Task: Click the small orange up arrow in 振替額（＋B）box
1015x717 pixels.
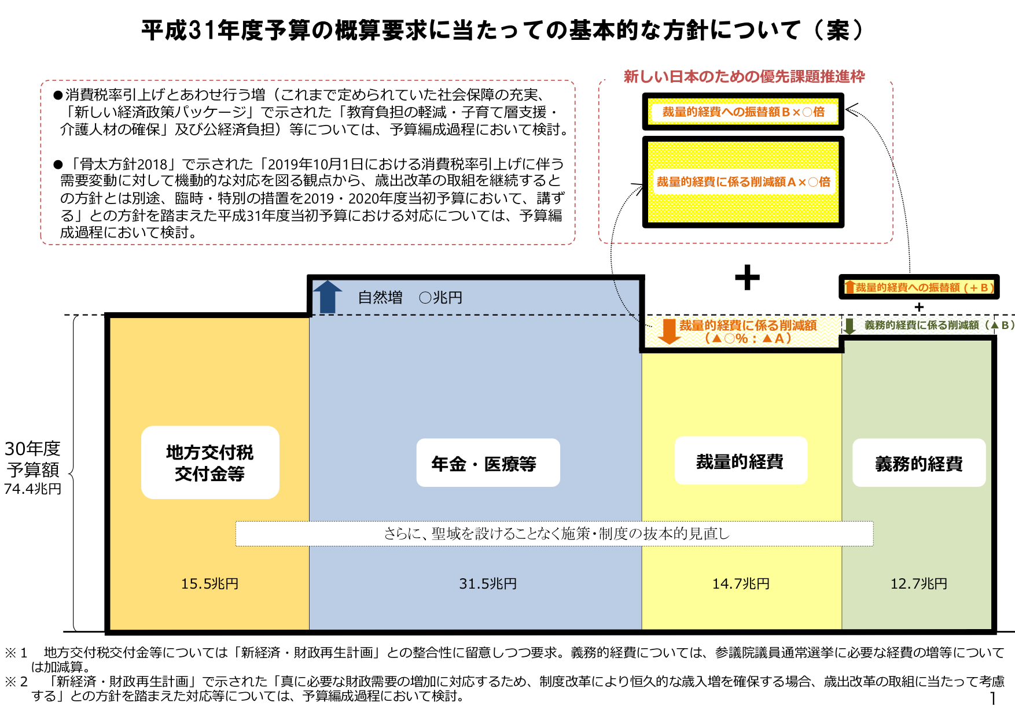Action: tap(849, 287)
